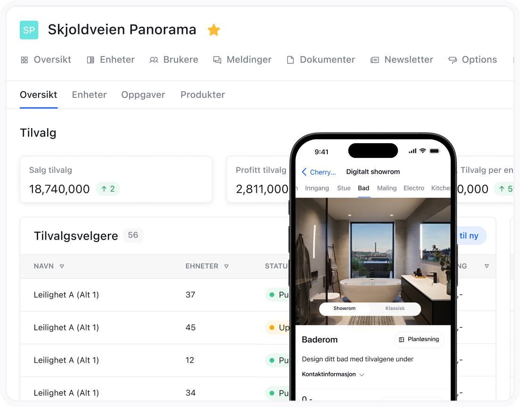Viewport: 520px width, 407px height.
Task: Switch to Klassisk view toggle
Action: 395,309
